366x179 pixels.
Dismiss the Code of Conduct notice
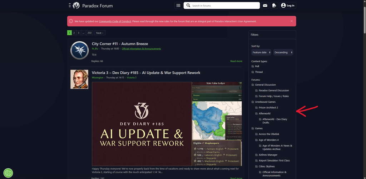click(x=292, y=21)
